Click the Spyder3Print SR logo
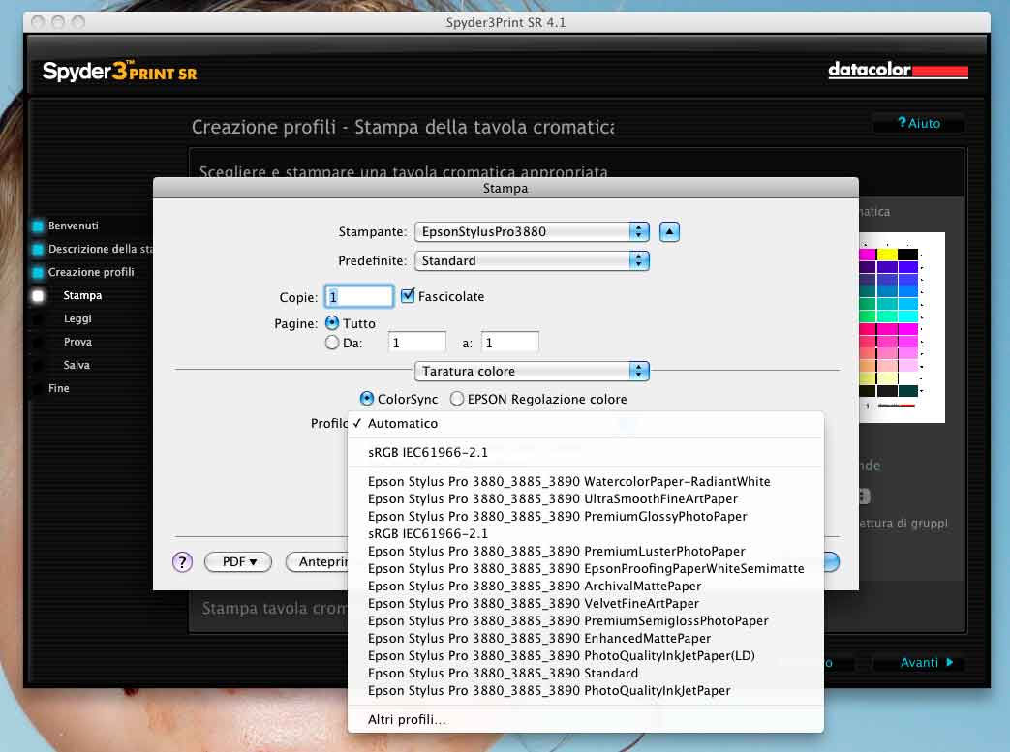This screenshot has height=752, width=1010. click(119, 72)
